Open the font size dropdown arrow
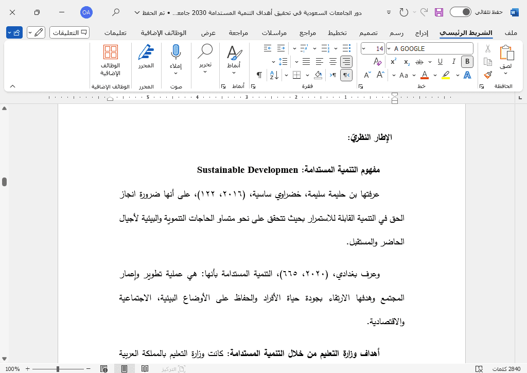This screenshot has height=373, width=527. coord(363,49)
